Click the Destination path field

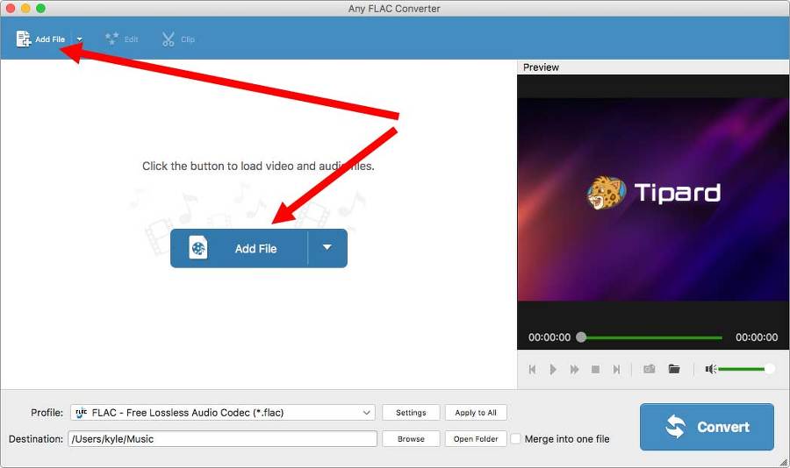(x=222, y=439)
